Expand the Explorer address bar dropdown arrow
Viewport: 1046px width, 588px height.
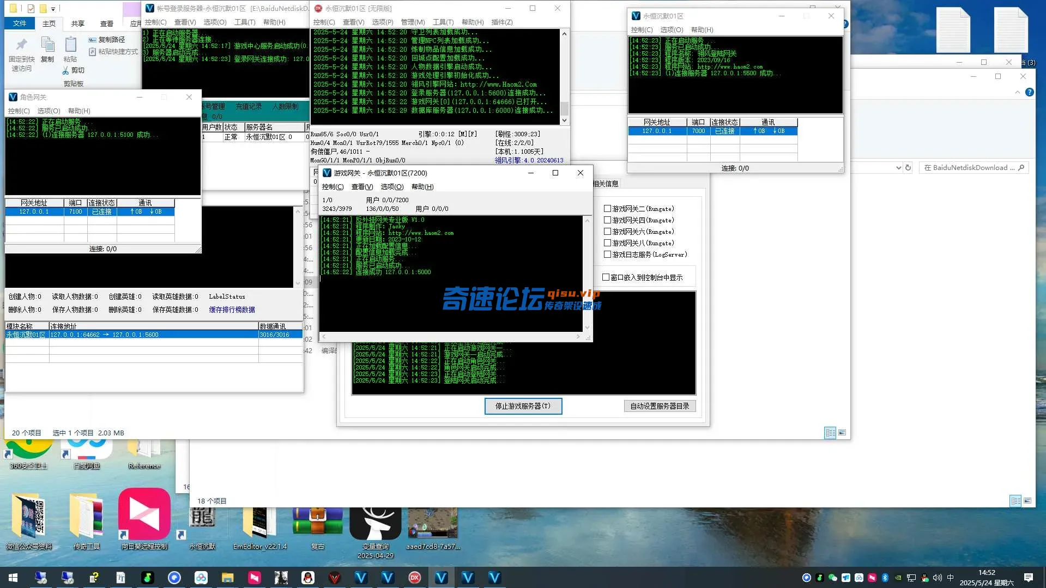pyautogui.click(x=898, y=168)
